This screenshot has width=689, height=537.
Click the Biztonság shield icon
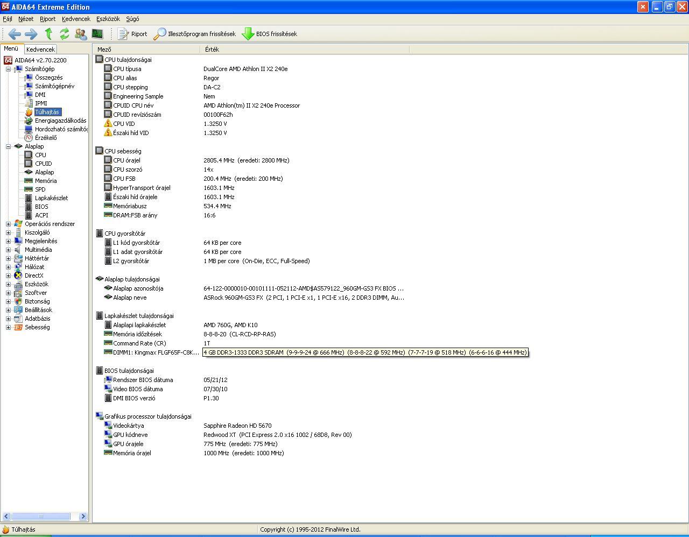[18, 301]
